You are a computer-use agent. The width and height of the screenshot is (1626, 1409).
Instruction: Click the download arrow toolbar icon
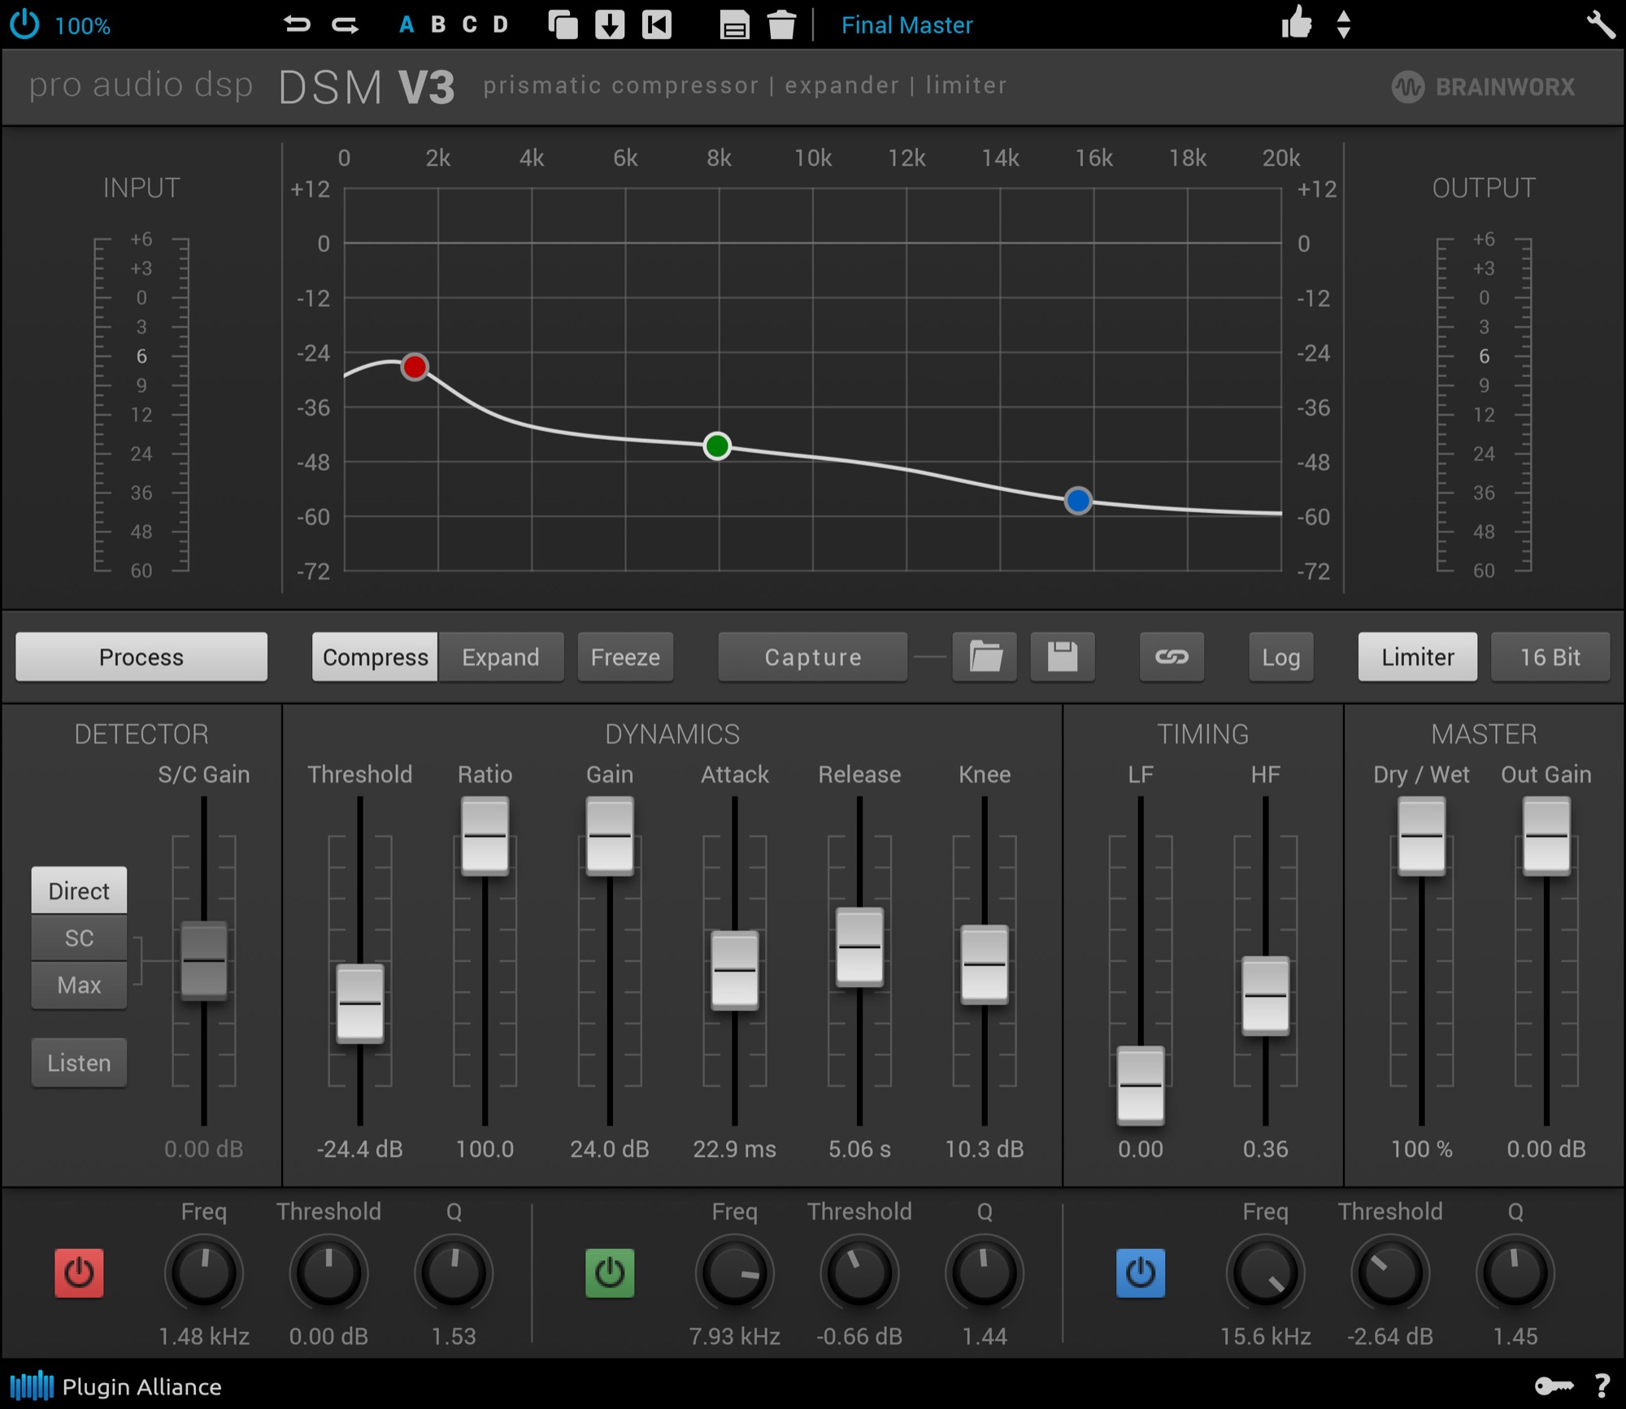[610, 24]
